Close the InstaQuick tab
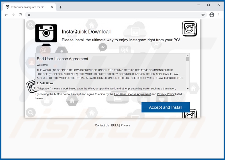This screenshot has height=160, width=225. pos(52,7)
